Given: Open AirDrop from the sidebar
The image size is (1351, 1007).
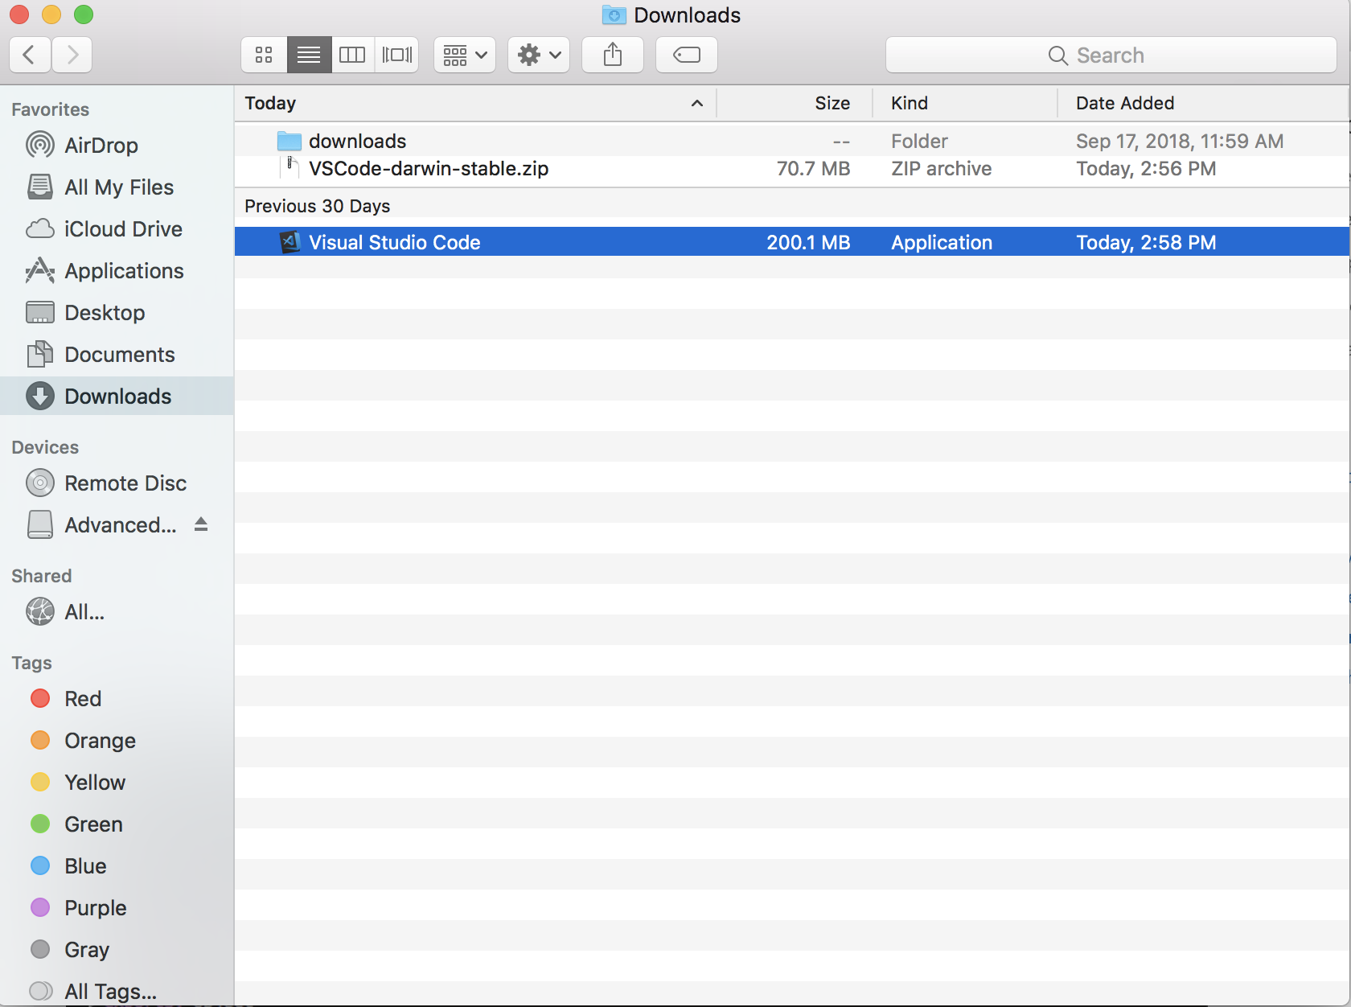Looking at the screenshot, I should coord(101,146).
